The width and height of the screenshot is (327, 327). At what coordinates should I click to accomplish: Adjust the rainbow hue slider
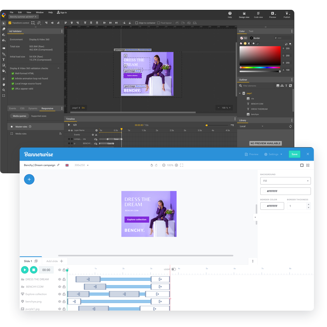(x=260, y=67)
